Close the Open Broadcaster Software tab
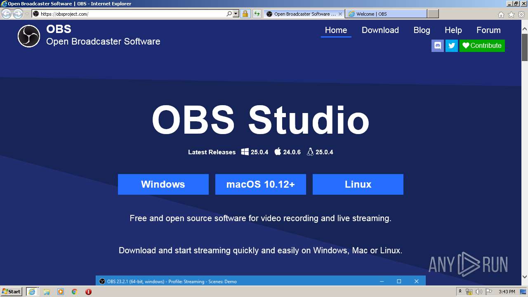Viewport: 528px width, 297px height. pos(340,14)
